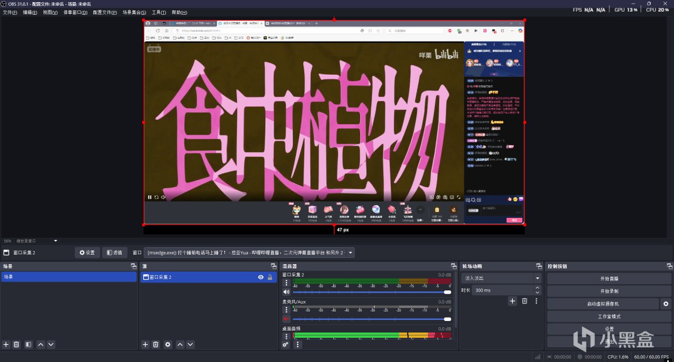The image size is (674, 362).
Task: Move source up in Sources panel
Action: tap(180, 345)
